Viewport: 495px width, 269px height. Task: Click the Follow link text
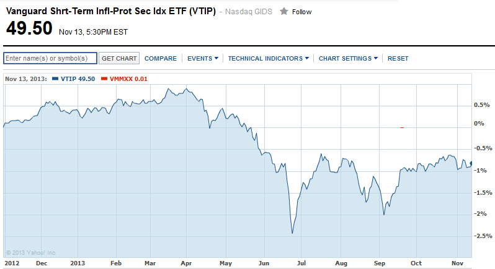301,12
